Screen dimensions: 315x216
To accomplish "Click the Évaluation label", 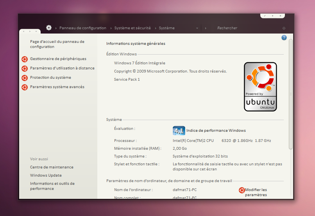I will [125, 128].
